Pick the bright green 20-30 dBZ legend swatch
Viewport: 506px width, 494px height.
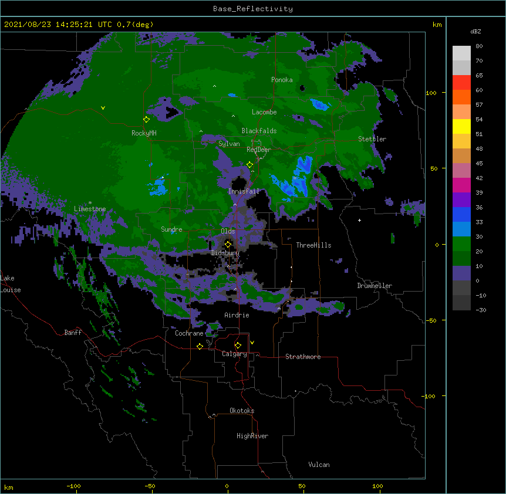(461, 244)
